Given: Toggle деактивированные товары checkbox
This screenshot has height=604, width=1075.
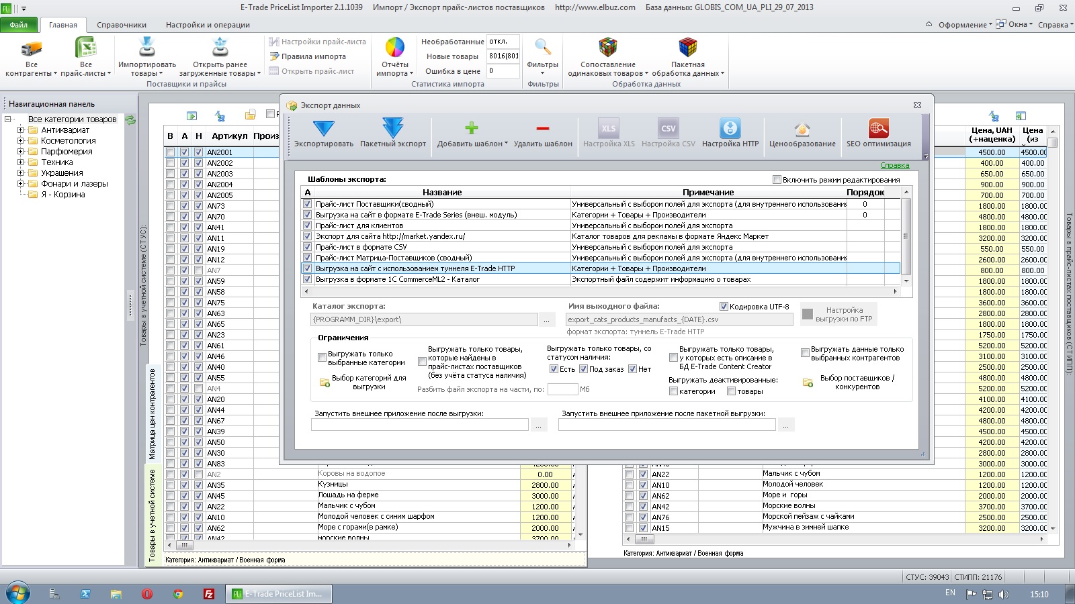Looking at the screenshot, I should click(731, 391).
